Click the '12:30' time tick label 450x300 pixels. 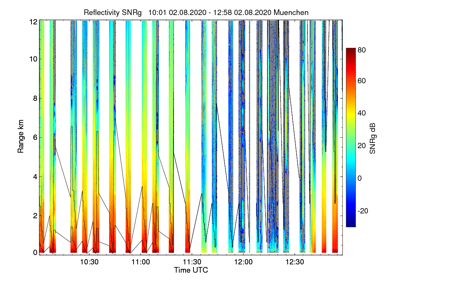pyautogui.click(x=295, y=262)
